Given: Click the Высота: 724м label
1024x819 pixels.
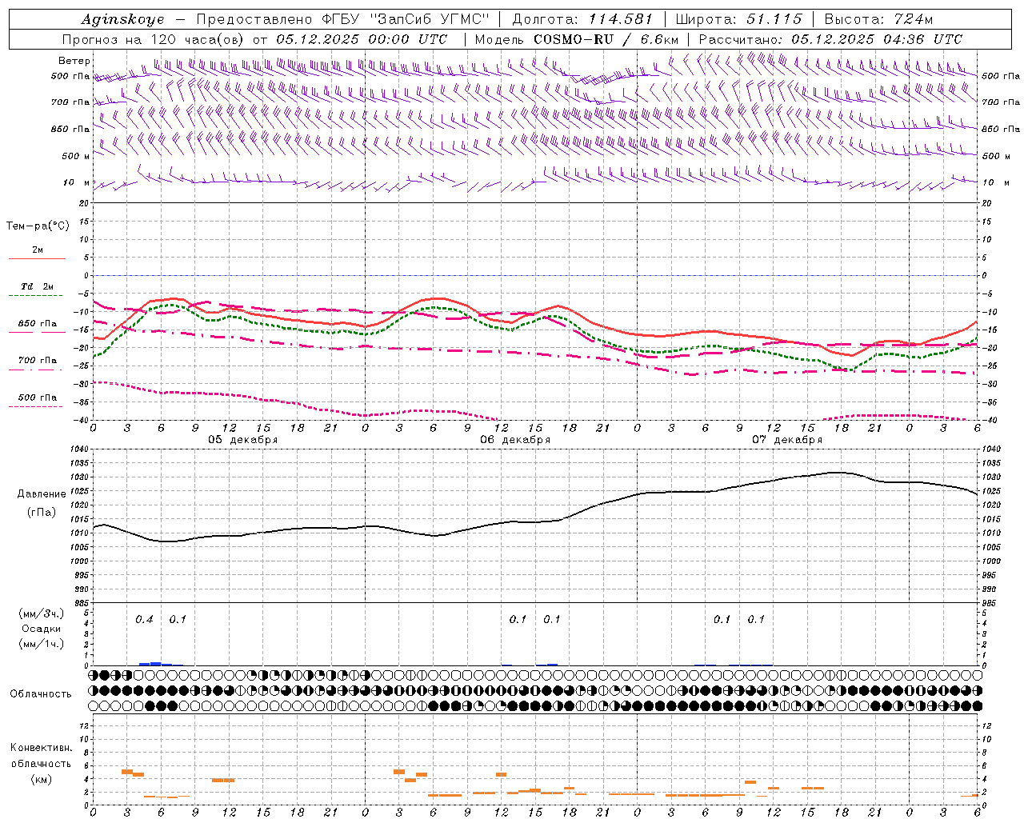Looking at the screenshot, I should [878, 19].
